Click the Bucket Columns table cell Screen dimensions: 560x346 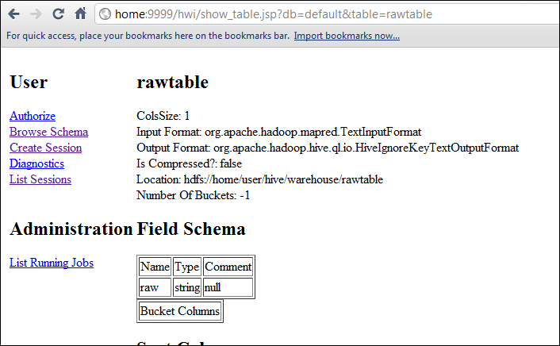point(179,311)
